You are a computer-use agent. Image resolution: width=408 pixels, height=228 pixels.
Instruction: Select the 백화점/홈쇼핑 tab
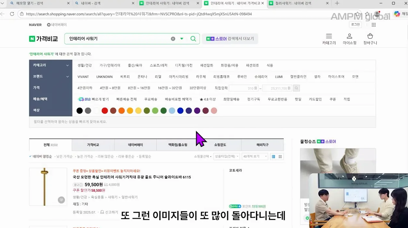(178, 145)
